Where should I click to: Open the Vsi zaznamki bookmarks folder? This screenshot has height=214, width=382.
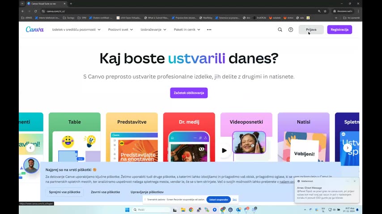pos(351,18)
